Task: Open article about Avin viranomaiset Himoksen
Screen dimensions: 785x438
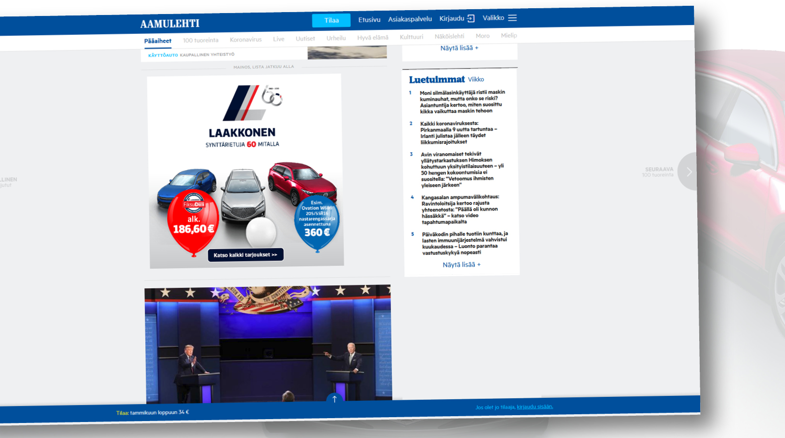Action: (462, 170)
